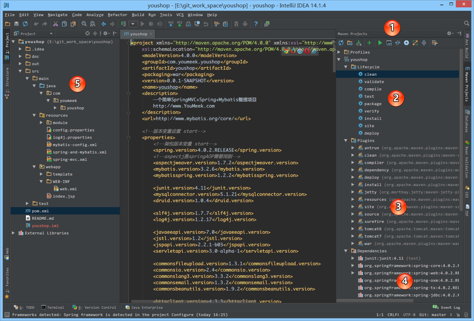Expand the tomcat7 plugin node

[353, 236]
